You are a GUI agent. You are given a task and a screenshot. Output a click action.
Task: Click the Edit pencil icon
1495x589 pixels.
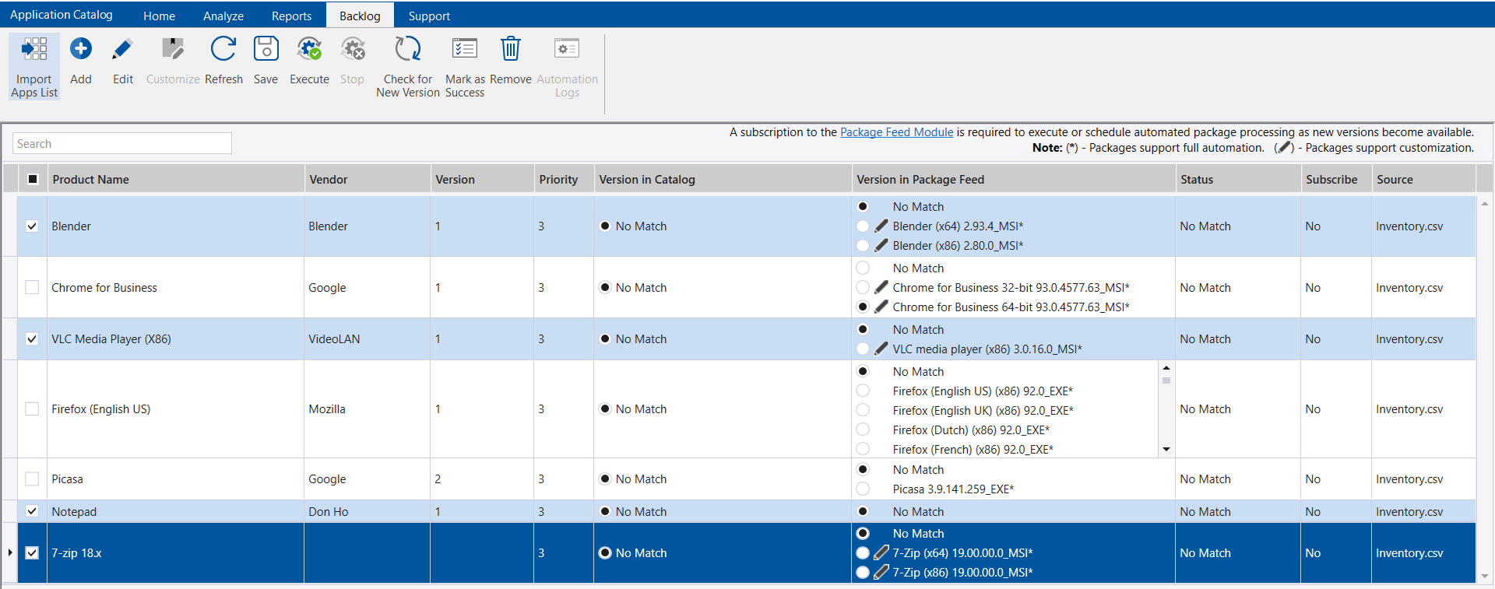tap(122, 49)
